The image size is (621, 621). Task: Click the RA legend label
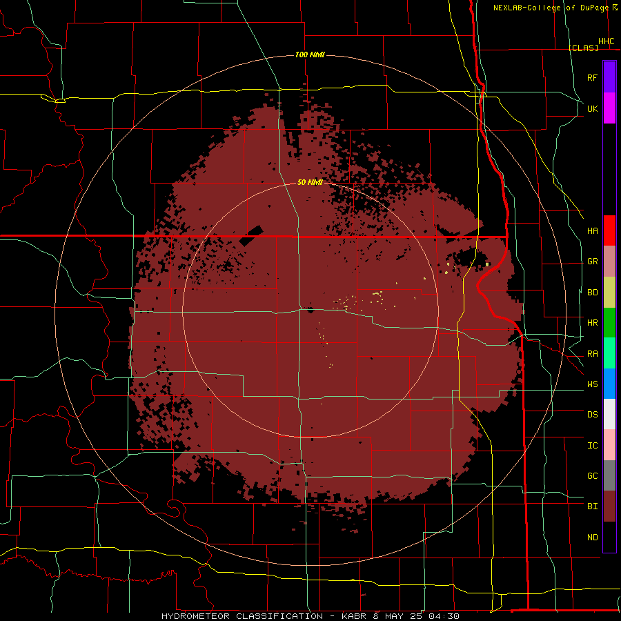coord(593,354)
